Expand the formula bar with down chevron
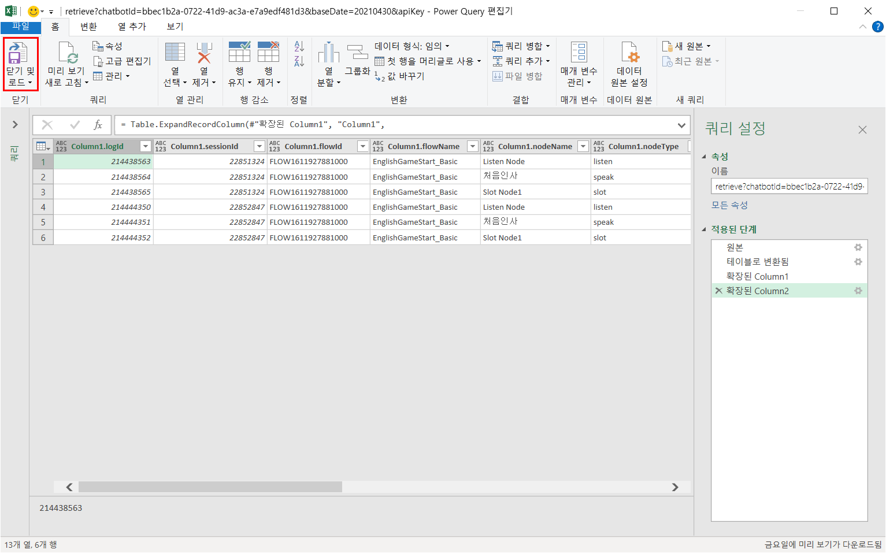 [681, 125]
